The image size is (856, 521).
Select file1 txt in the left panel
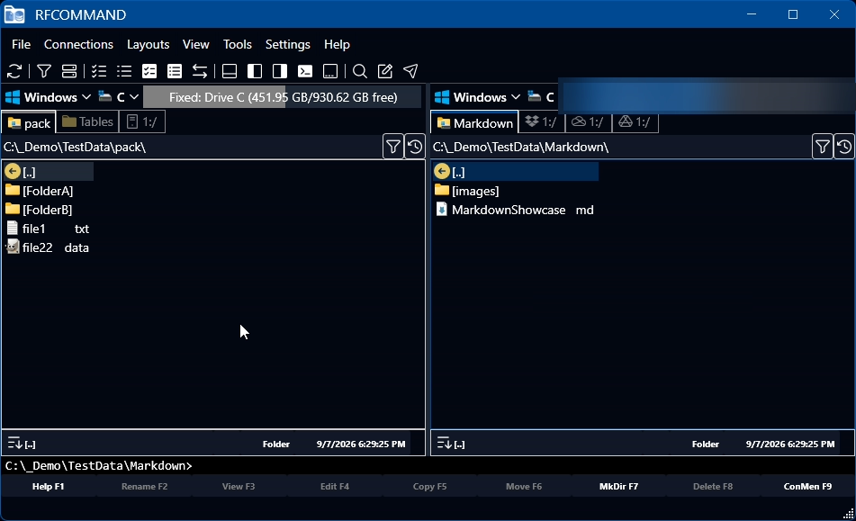point(49,229)
